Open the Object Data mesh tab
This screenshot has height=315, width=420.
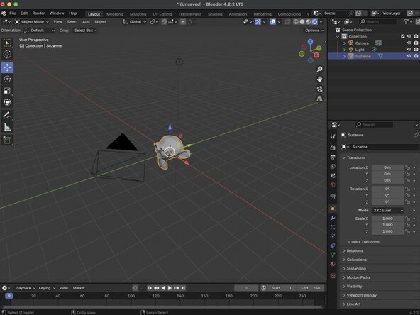tap(333, 255)
